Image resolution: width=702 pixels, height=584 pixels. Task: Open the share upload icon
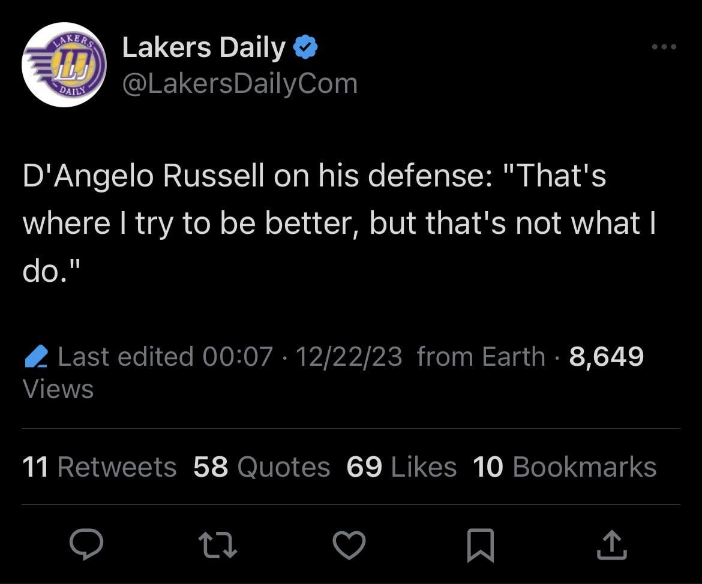612,544
